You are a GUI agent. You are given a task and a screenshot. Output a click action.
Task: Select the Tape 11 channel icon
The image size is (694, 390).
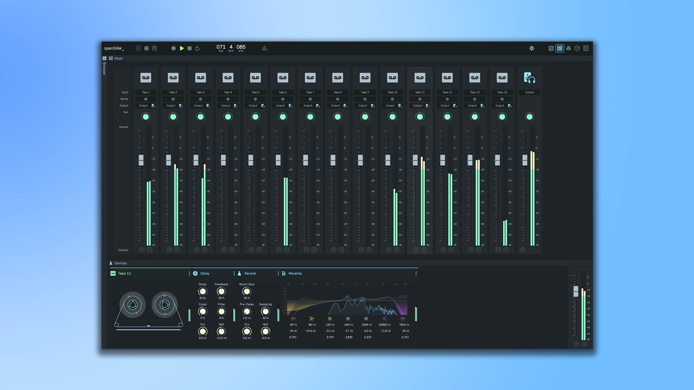click(x=420, y=78)
